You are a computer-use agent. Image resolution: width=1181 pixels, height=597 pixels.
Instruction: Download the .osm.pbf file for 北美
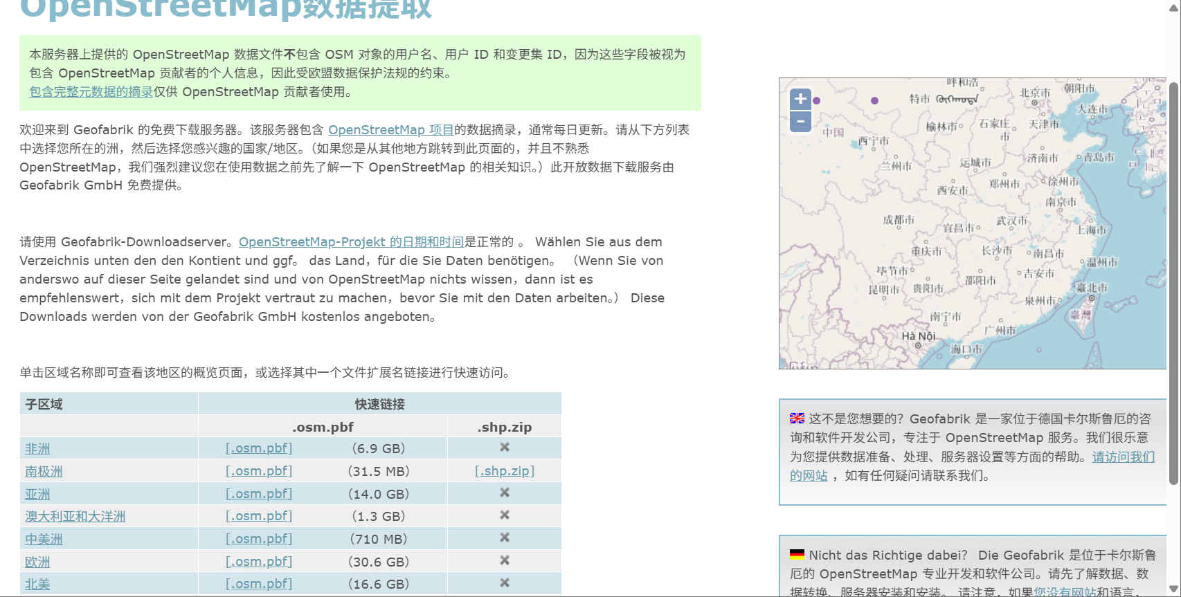click(259, 584)
